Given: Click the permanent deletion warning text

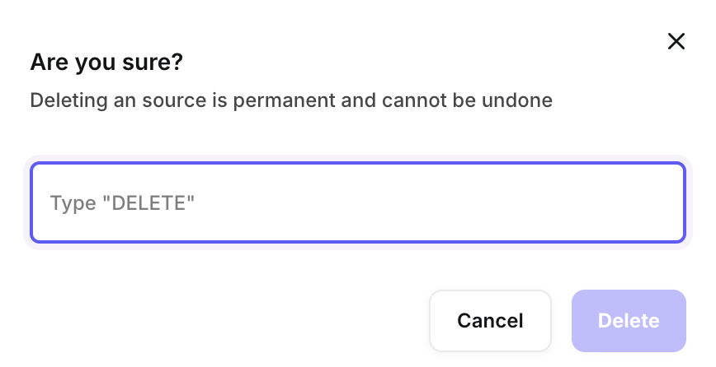Looking at the screenshot, I should (x=290, y=101).
